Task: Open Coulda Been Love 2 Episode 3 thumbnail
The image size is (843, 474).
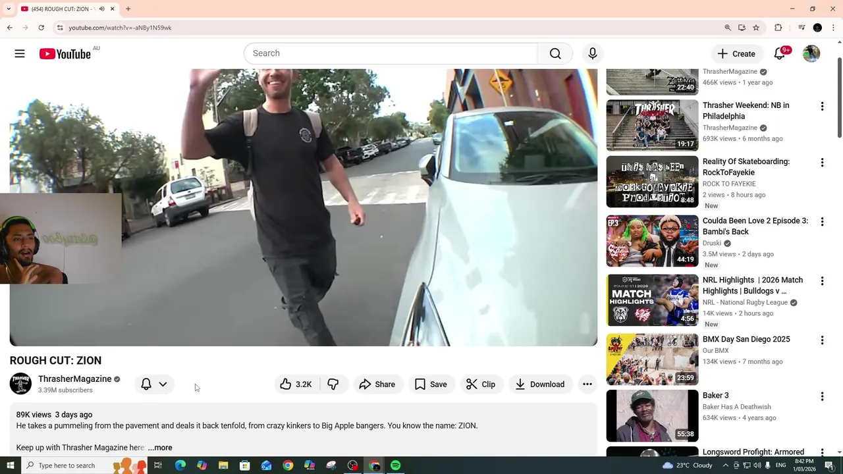Action: [x=652, y=241]
